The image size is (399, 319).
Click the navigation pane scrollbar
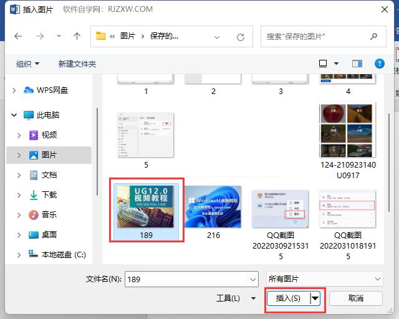tap(97, 151)
